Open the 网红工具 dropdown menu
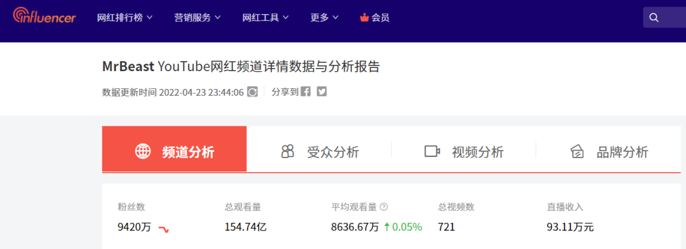This screenshot has height=249, width=686. [x=266, y=18]
